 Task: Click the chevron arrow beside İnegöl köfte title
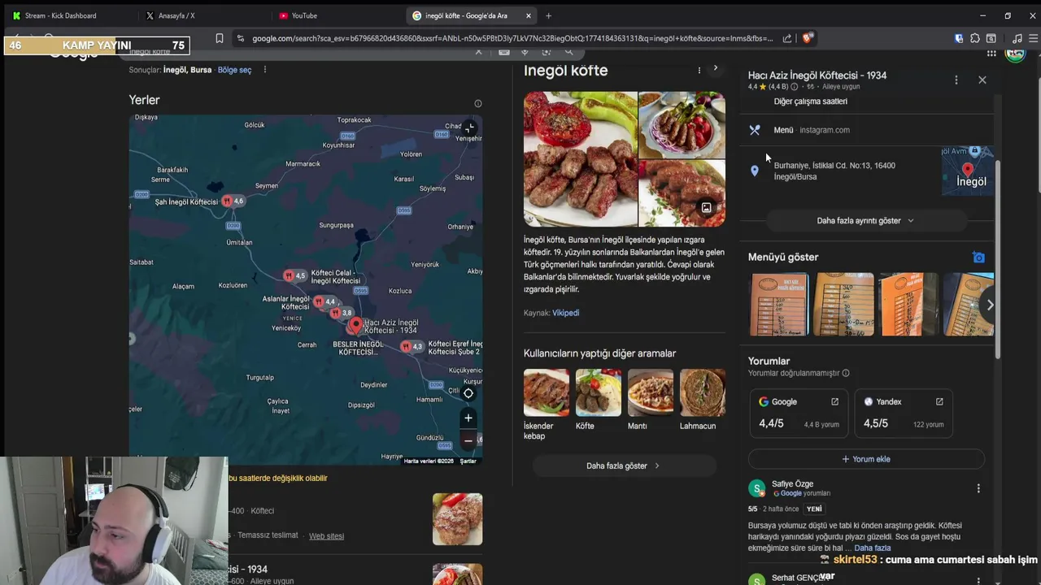tap(716, 68)
